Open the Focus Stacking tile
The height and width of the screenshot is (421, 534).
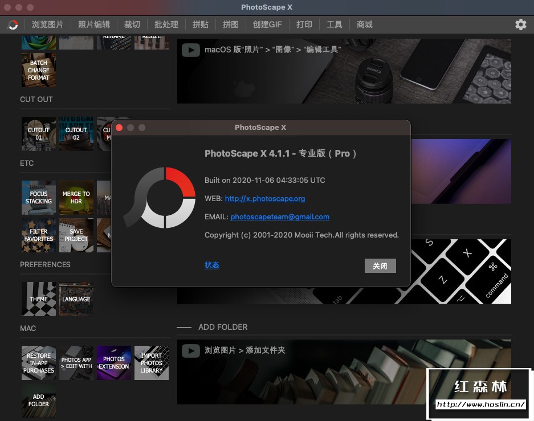point(39,197)
